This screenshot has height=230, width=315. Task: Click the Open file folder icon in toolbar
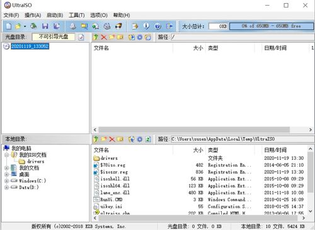tap(18, 26)
